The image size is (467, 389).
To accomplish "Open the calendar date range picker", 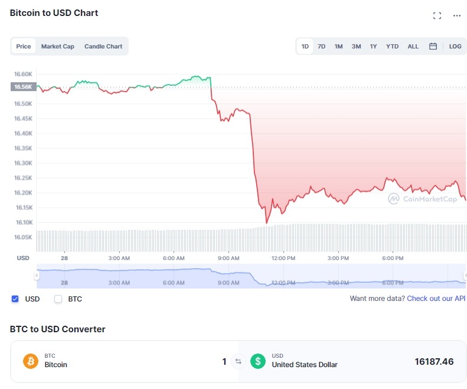I will point(433,46).
